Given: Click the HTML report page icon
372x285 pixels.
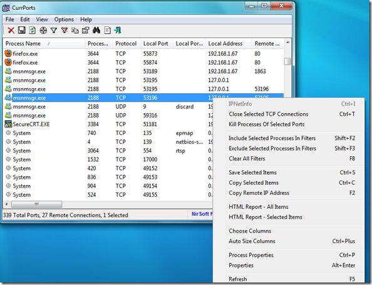Looking at the screenshot, I should point(107,30).
